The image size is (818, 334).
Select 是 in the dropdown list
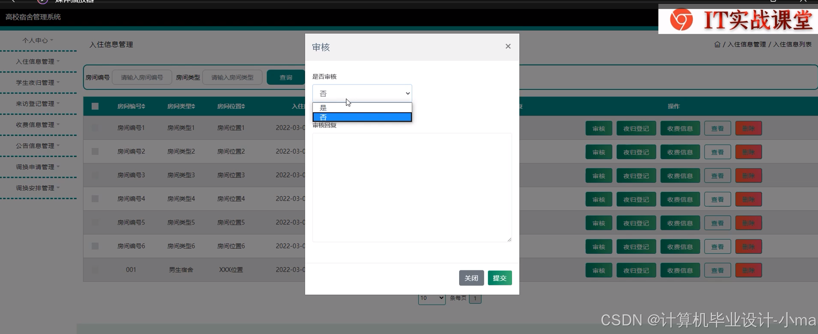pyautogui.click(x=362, y=107)
